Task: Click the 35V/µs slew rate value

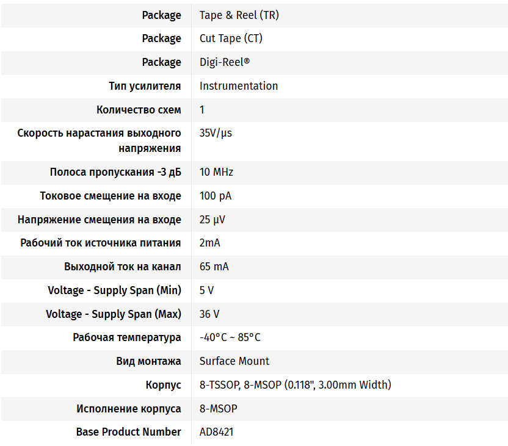Action: point(216,133)
